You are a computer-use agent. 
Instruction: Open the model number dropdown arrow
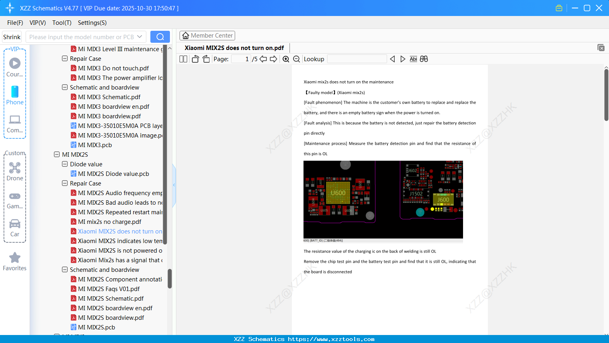click(140, 37)
